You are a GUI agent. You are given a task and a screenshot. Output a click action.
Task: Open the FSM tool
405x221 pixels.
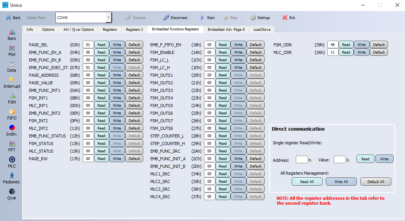click(12, 98)
